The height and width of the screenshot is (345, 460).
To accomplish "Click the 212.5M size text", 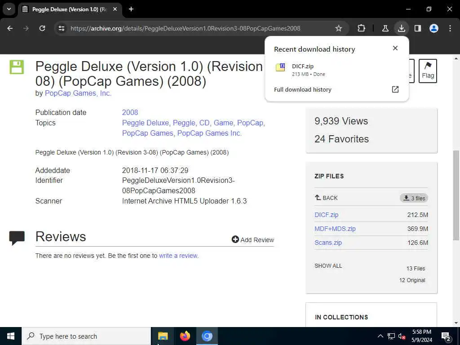I will (x=417, y=215).
